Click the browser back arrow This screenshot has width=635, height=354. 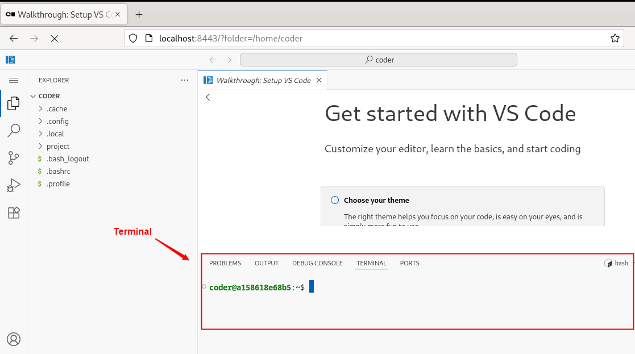pyautogui.click(x=14, y=39)
